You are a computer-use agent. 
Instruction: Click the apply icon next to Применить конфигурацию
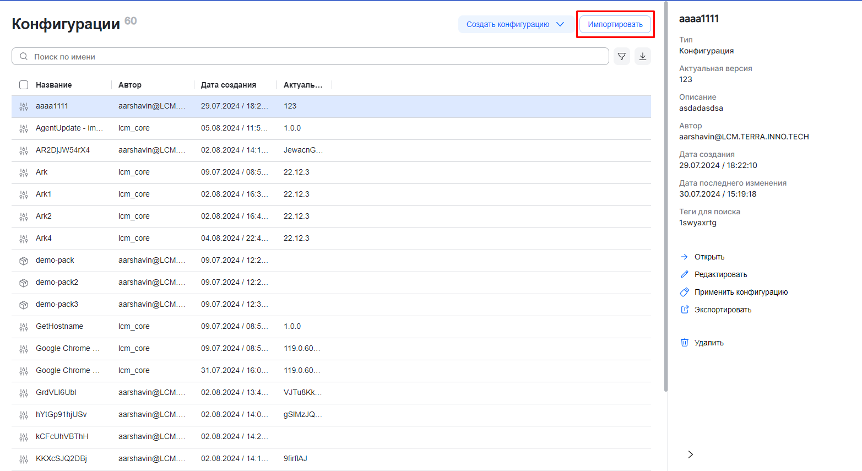coord(685,292)
